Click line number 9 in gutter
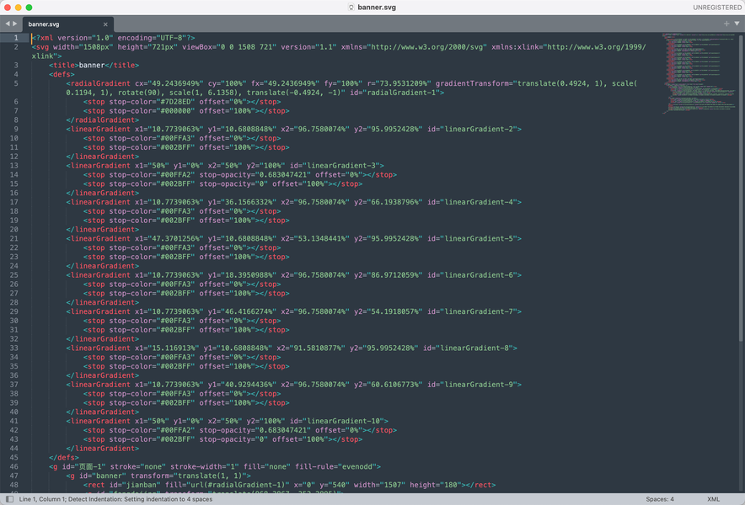745x505 pixels. pos(16,129)
